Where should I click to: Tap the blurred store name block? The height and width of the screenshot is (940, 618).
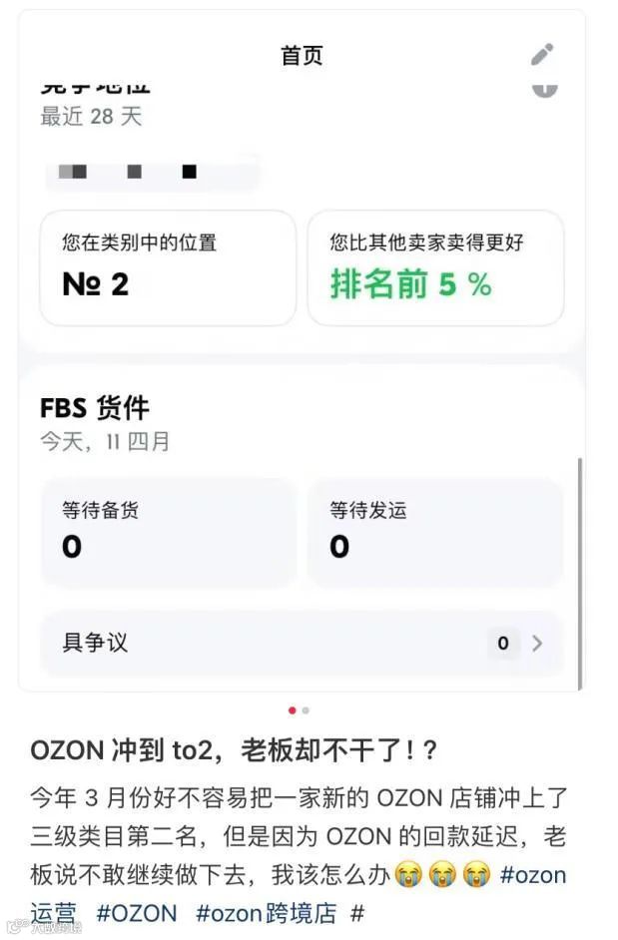(150, 172)
